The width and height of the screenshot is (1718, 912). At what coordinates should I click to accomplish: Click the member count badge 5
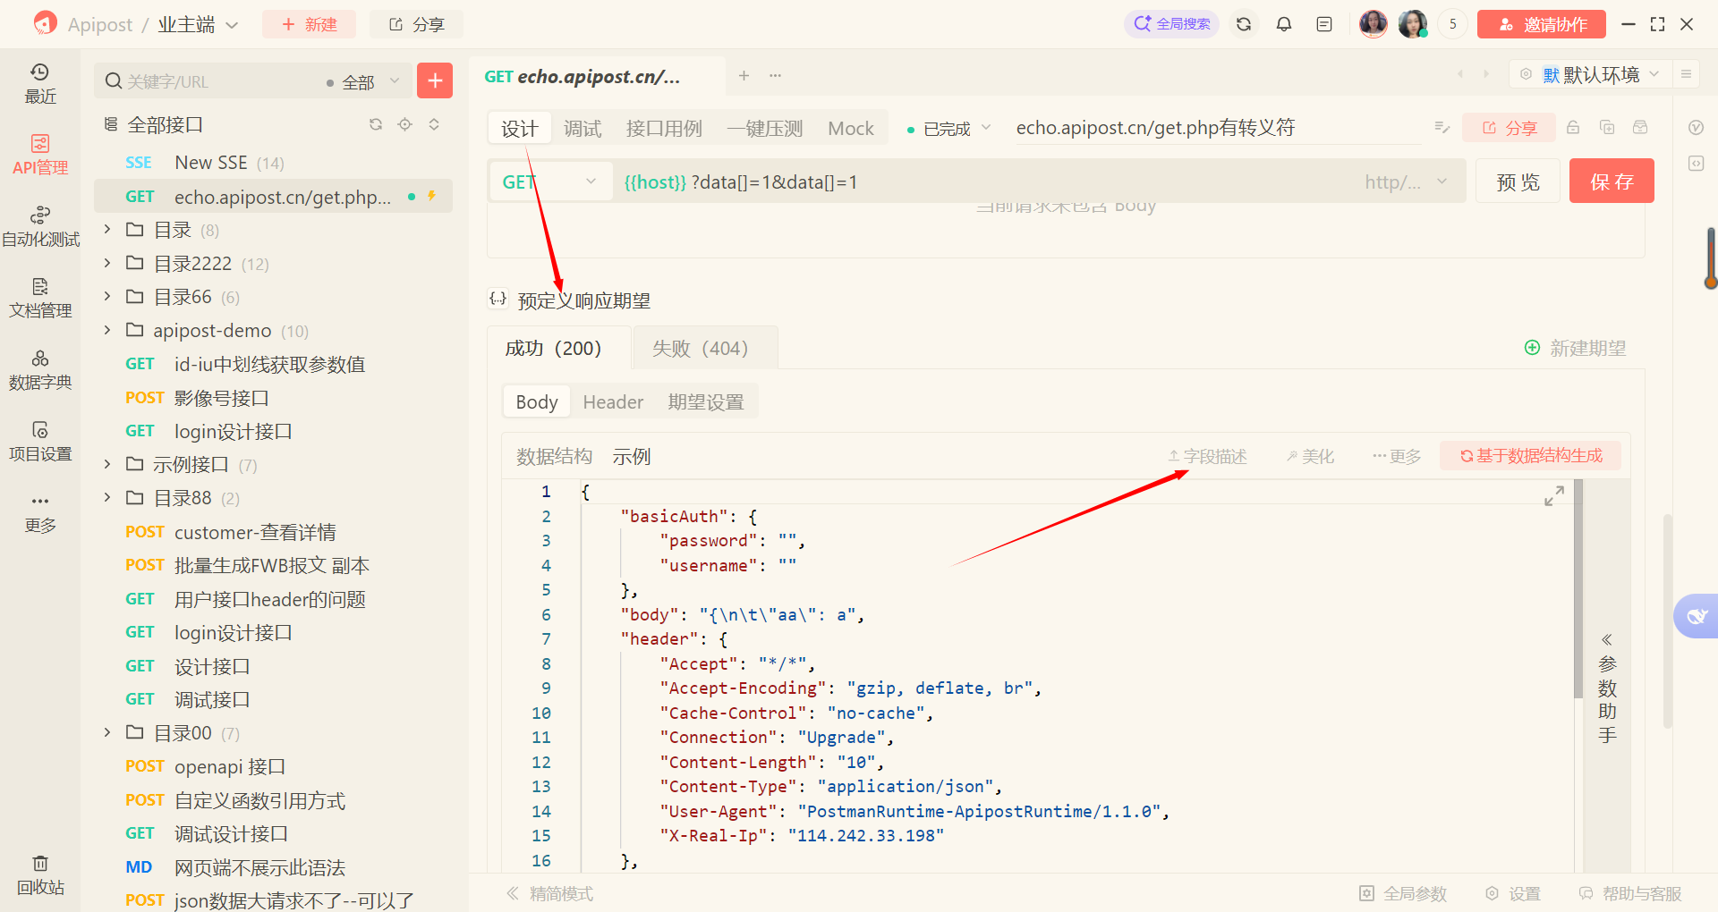click(x=1453, y=24)
